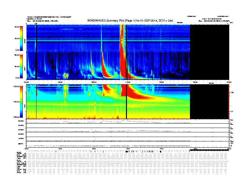Click the 08:00 tick label under RAD1 spectrogram
This screenshot has width=247, height=191.
pyautogui.click(x=94, y=82)
